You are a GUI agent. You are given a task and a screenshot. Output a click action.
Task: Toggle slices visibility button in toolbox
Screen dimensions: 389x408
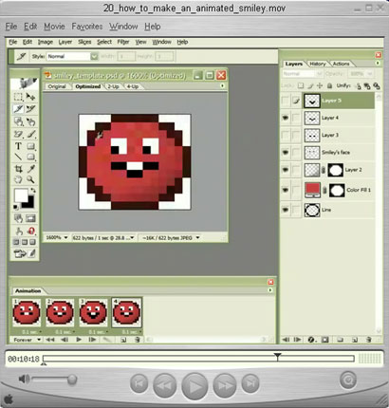pos(30,218)
